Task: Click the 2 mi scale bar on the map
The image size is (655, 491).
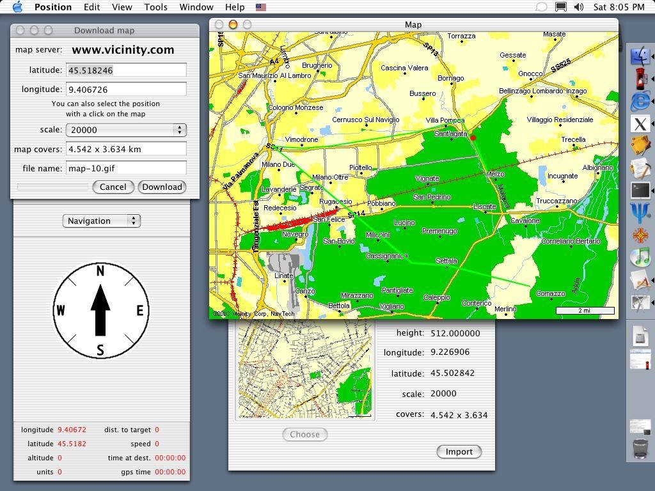Action: (585, 310)
